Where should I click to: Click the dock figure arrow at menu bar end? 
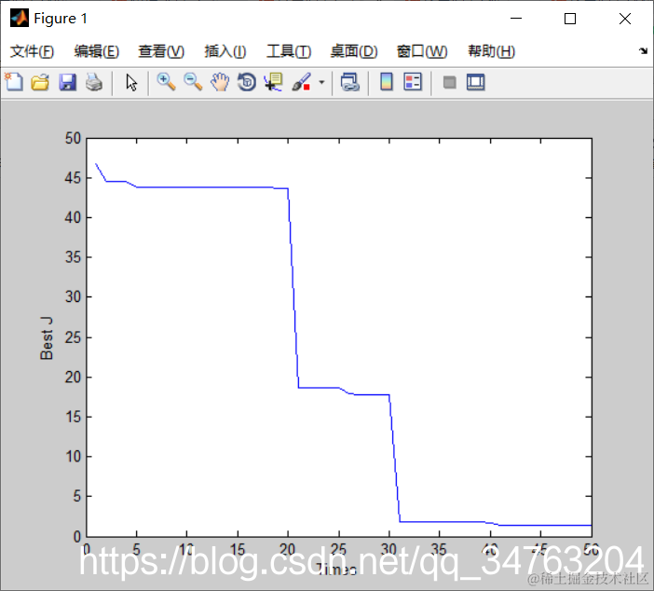[x=643, y=51]
